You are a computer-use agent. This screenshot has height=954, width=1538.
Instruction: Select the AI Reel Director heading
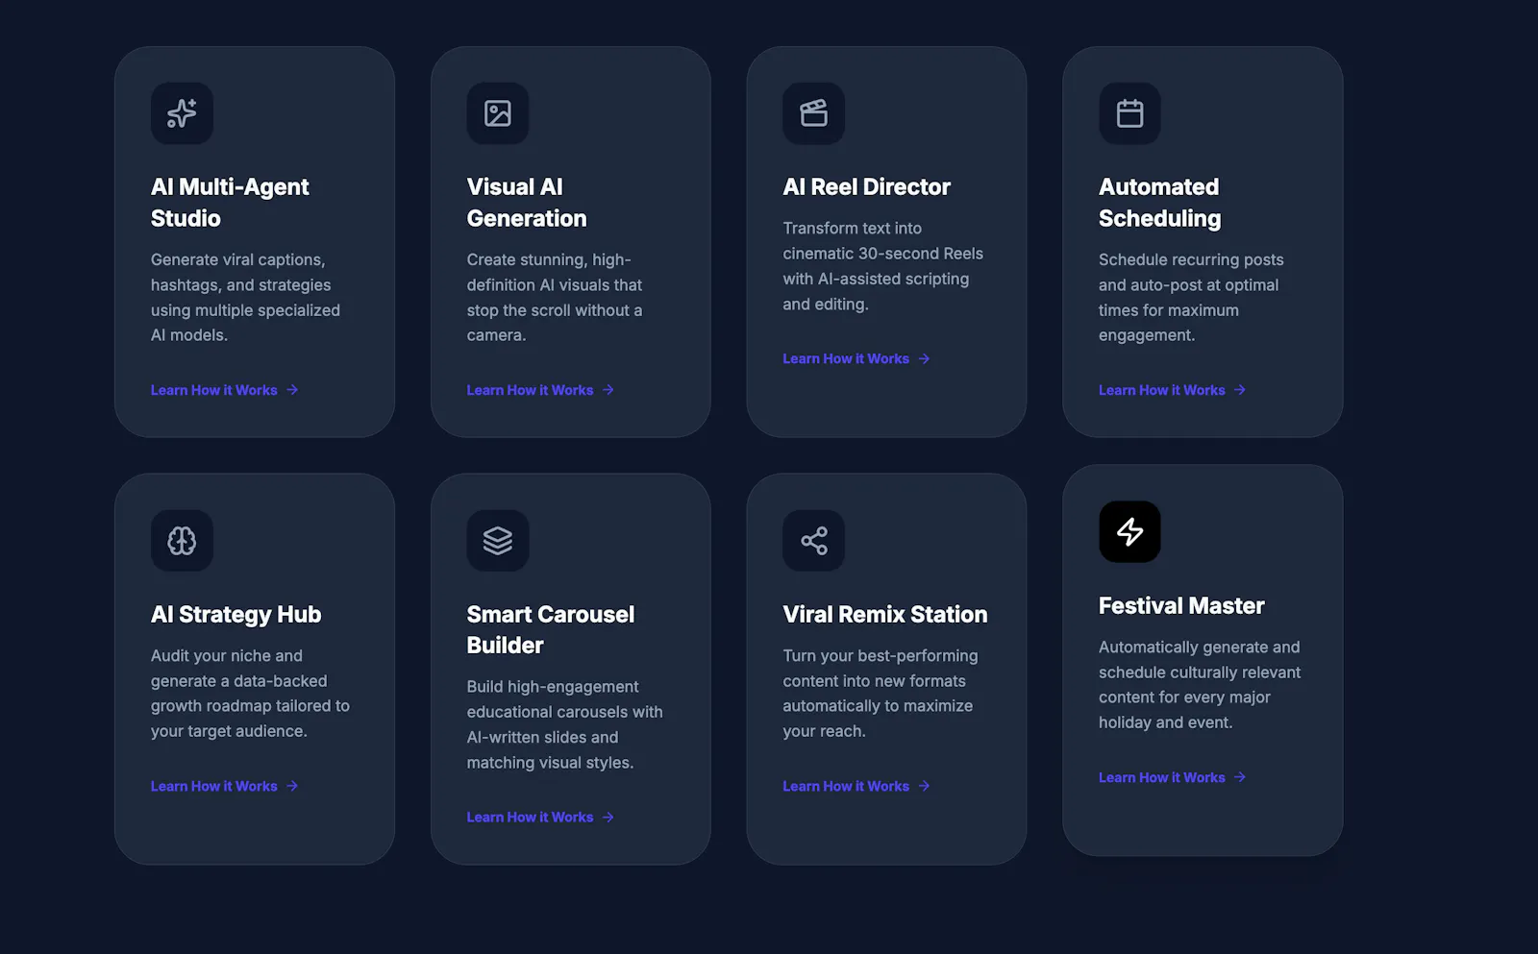point(867,187)
